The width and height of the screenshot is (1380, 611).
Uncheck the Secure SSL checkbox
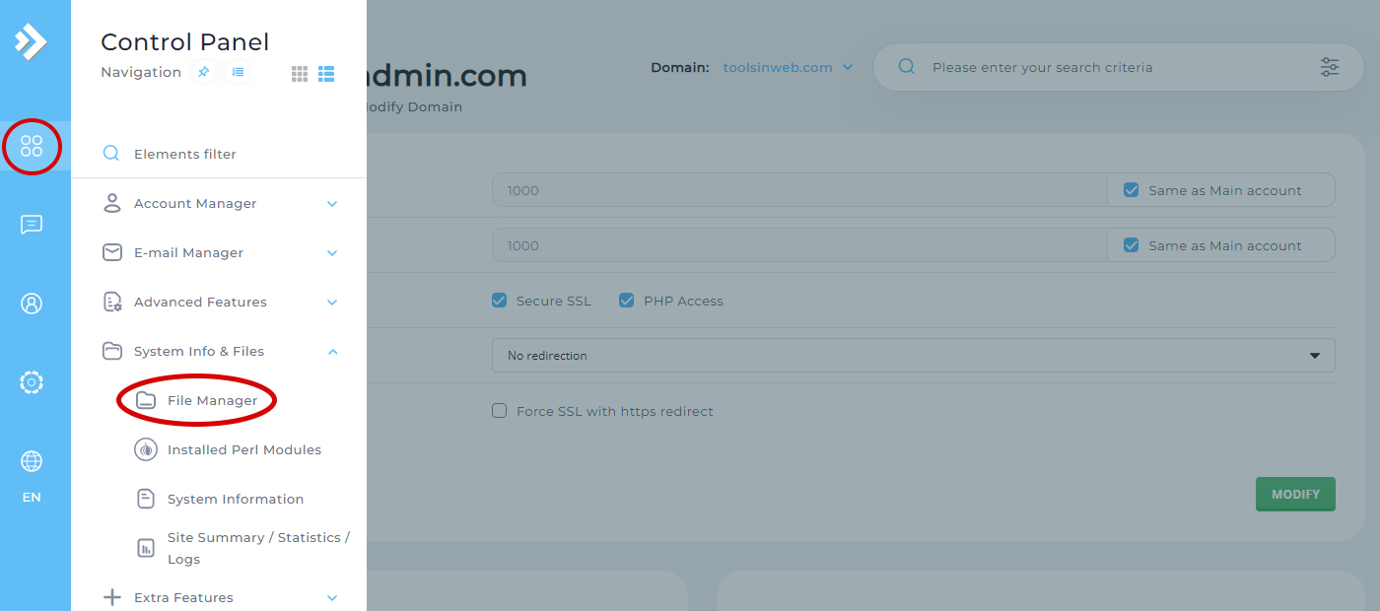500,301
